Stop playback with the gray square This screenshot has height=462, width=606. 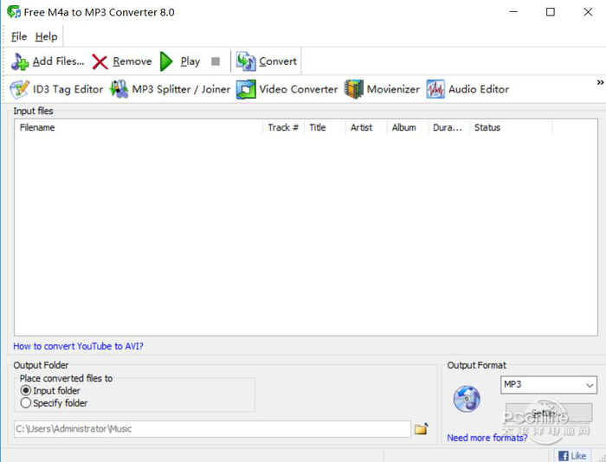(x=216, y=61)
